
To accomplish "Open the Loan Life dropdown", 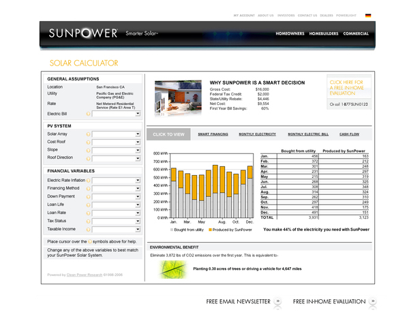I will [x=116, y=205].
